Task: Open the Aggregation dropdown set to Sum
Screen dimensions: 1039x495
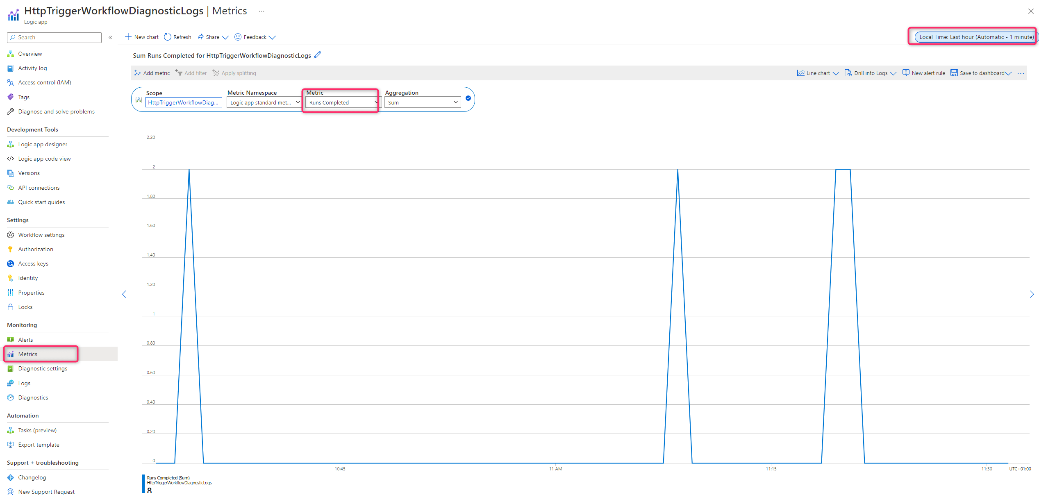Action: coord(422,102)
